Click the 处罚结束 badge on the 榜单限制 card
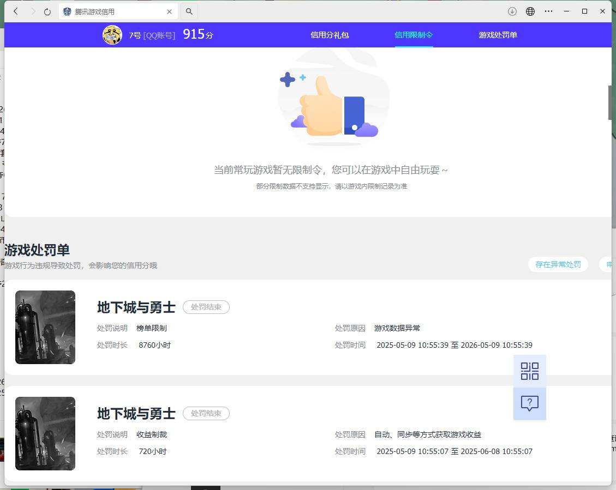616x490 pixels. (x=206, y=307)
